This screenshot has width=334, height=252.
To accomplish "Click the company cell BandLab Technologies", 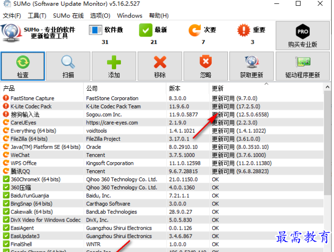I will point(111,212).
